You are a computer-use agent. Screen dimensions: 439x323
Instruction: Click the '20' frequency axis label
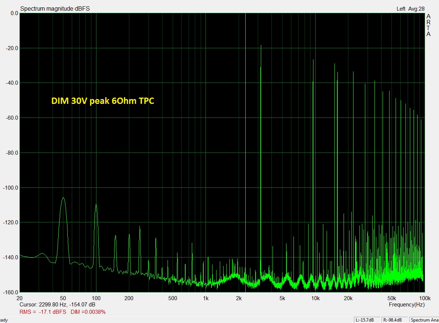[20, 298]
